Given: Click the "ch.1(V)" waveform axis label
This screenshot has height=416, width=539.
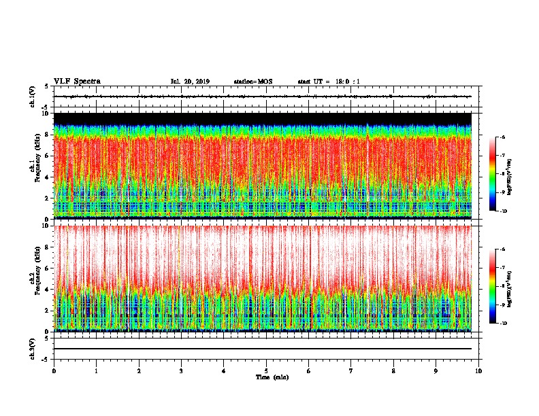Looking at the screenshot, I should 32,97.
